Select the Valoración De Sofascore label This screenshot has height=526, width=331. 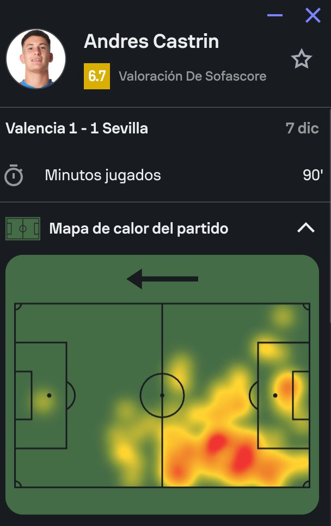[x=192, y=76]
